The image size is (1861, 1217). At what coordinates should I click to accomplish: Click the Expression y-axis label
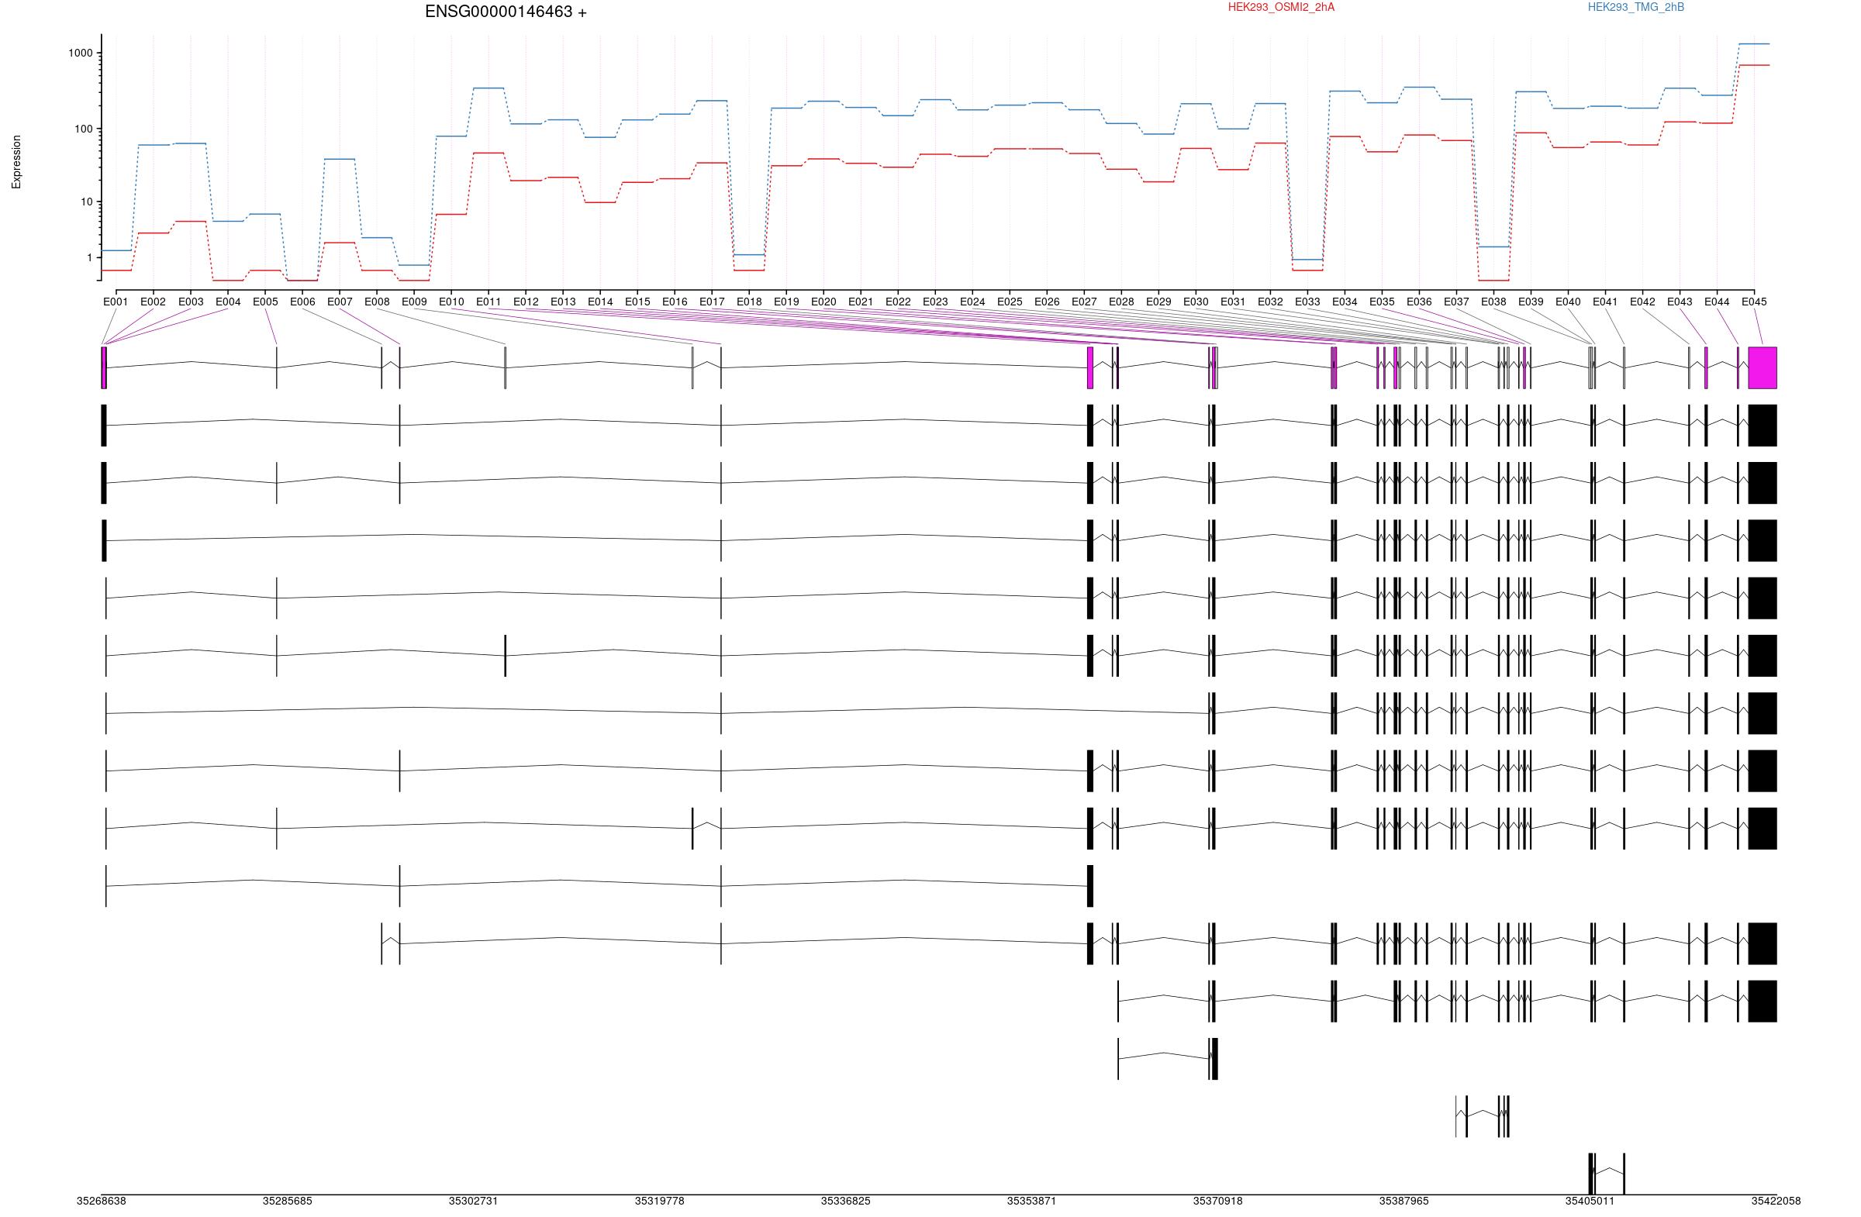[16, 162]
